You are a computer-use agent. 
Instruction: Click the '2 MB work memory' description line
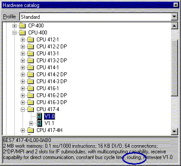81,146
